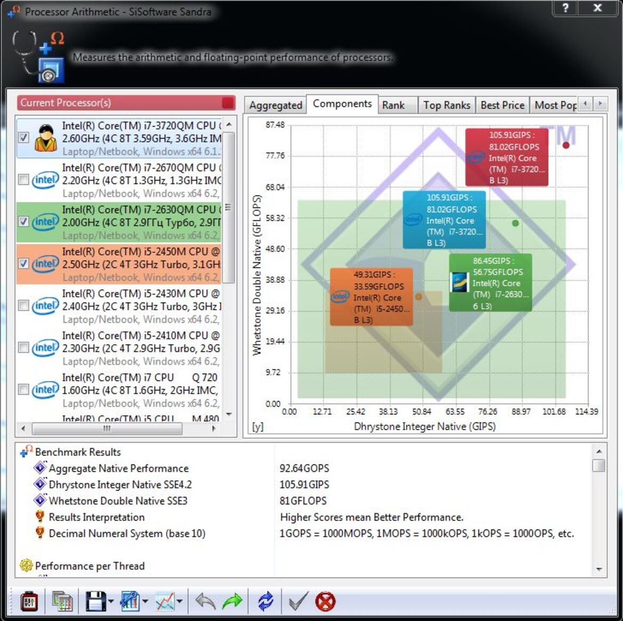Screen dimensions: 623x621
Task: Cancel with the red circled X icon
Action: point(326,601)
